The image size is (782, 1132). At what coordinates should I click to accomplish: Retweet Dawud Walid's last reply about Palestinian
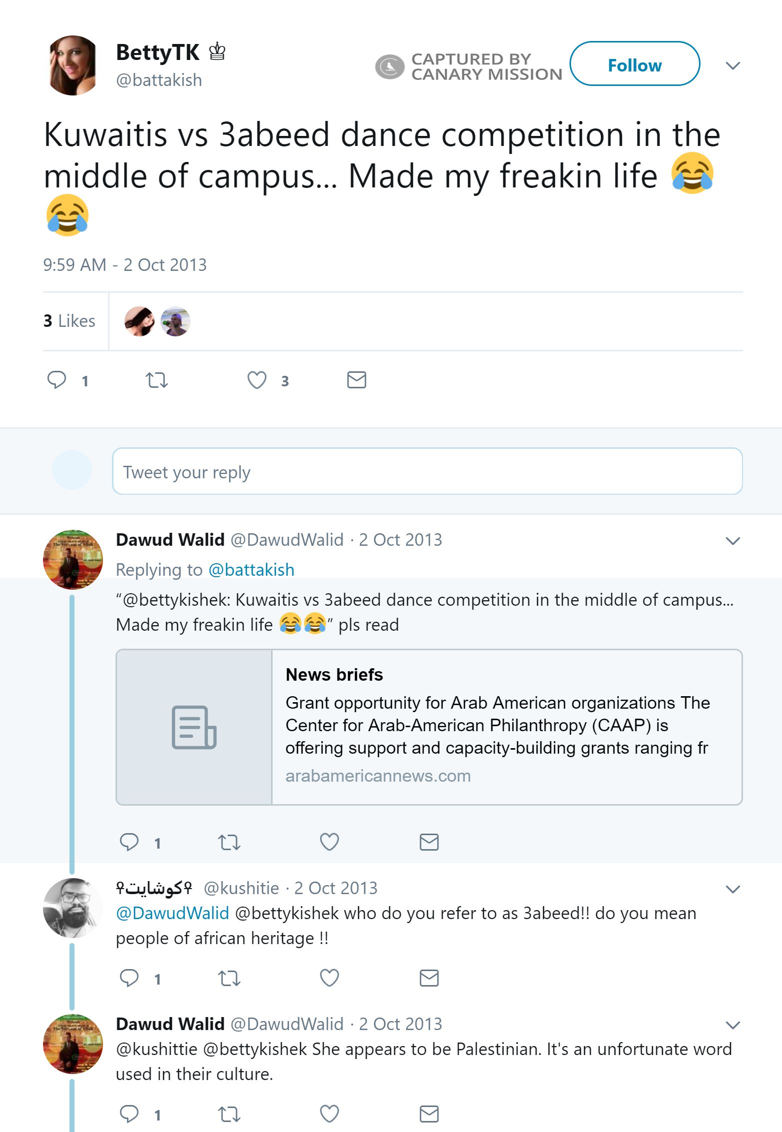click(x=229, y=1114)
